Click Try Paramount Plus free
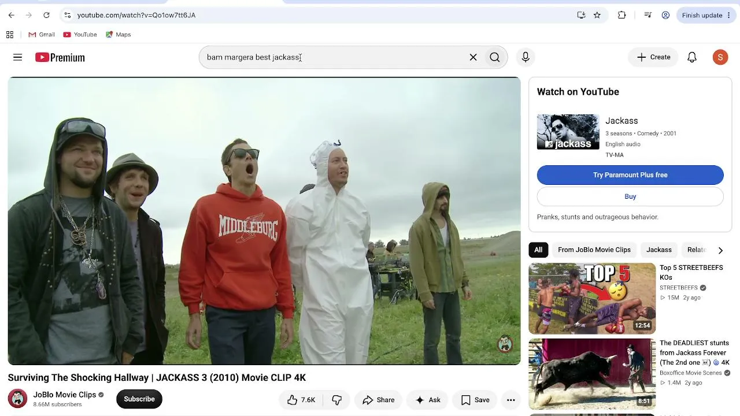This screenshot has height=416, width=740. click(630, 175)
